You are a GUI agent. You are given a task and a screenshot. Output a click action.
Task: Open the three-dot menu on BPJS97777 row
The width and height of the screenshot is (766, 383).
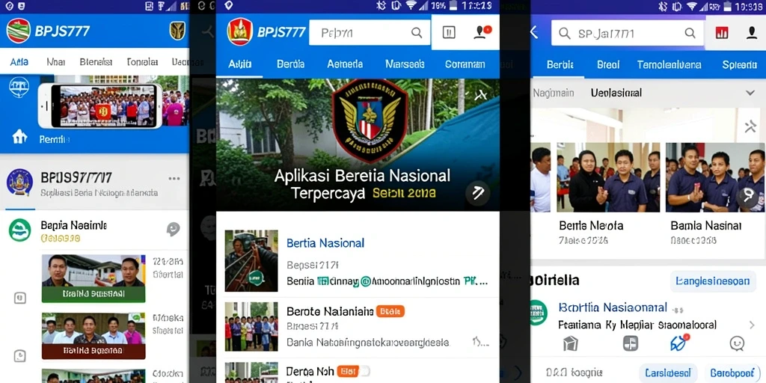(174, 178)
